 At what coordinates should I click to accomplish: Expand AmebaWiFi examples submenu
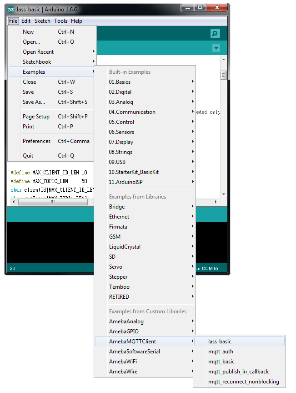pos(145,362)
